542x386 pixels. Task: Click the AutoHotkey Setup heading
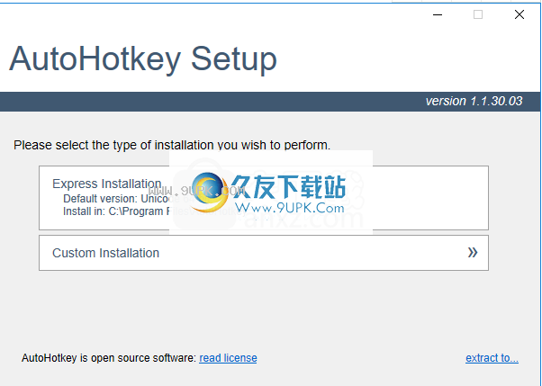(x=143, y=59)
